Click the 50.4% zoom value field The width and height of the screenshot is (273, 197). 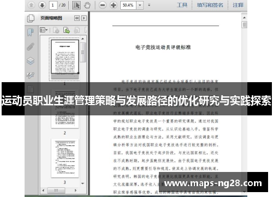(x=128, y=5)
